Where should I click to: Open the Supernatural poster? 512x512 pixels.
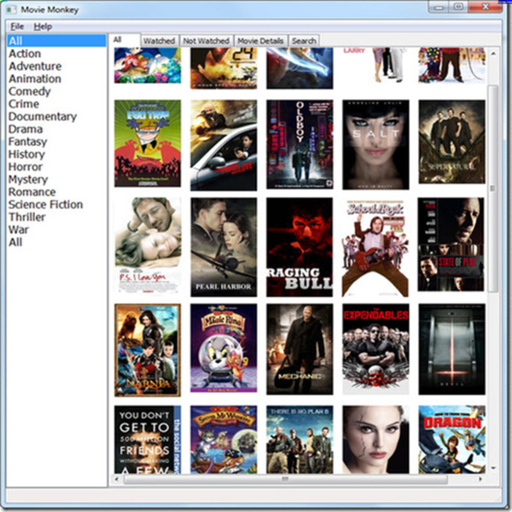(452, 142)
